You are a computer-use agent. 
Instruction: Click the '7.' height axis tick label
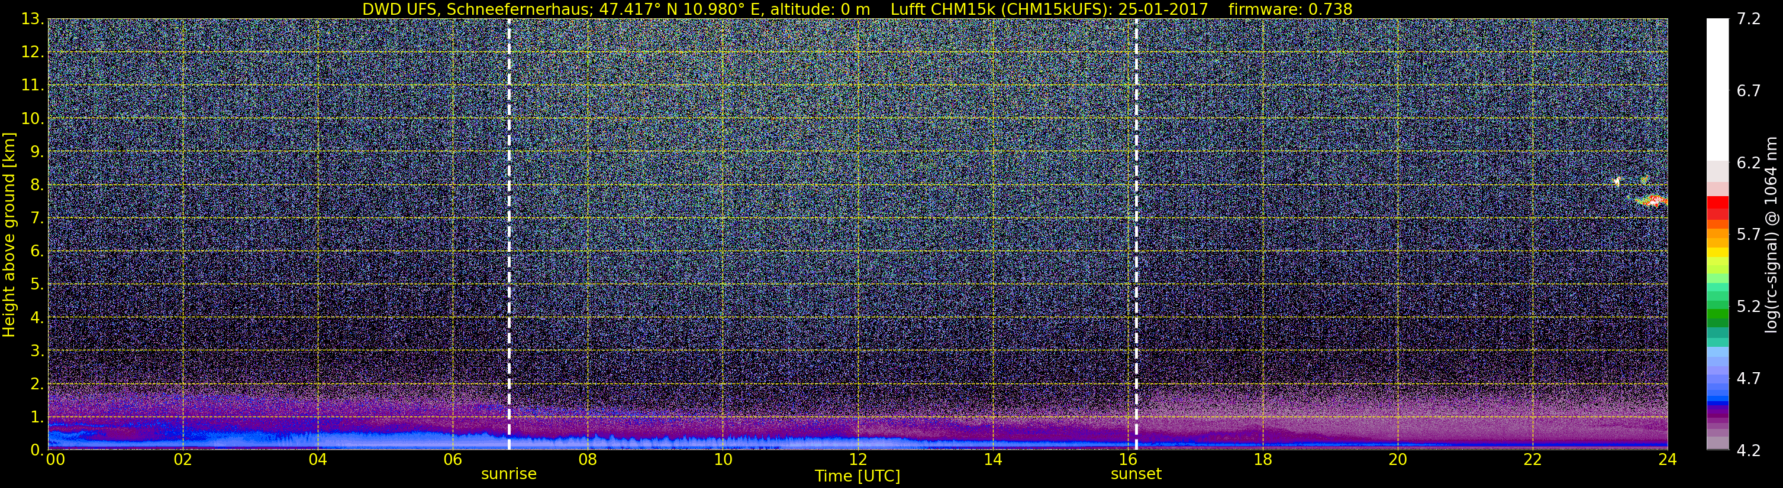(37, 219)
